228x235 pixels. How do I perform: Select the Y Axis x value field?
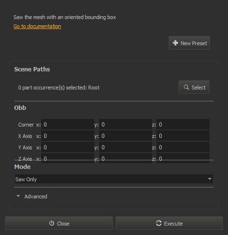coord(68,147)
